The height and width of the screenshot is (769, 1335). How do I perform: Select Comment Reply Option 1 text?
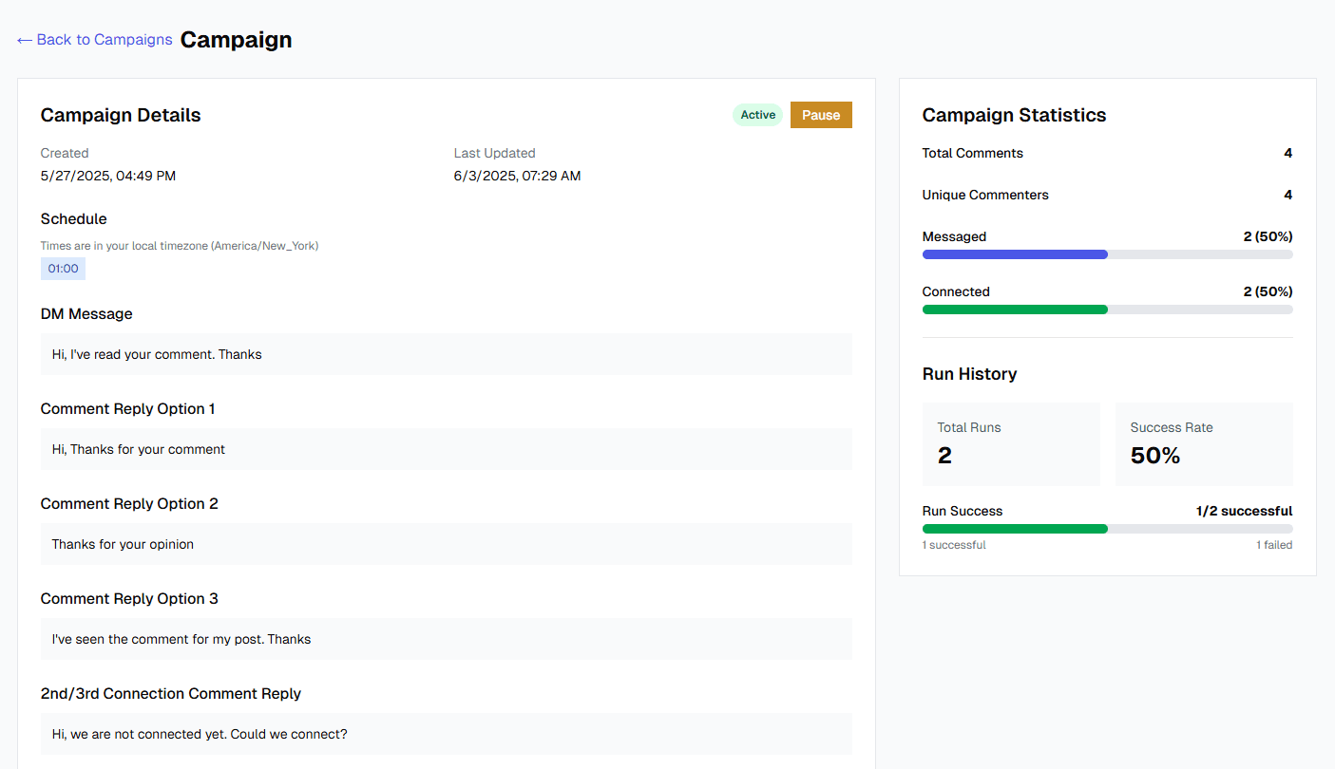click(446, 448)
